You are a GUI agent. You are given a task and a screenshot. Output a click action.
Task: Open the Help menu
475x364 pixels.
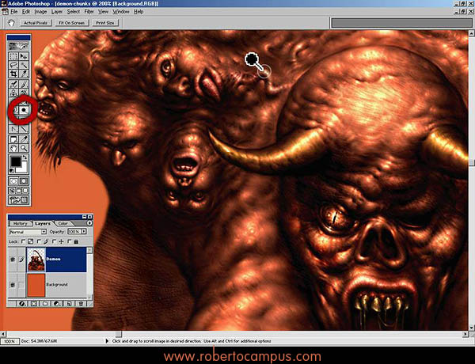[139, 12]
